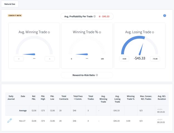174x133 pixels.
Task: Click the -73.00 gauge maximum box
Action: tap(155, 59)
